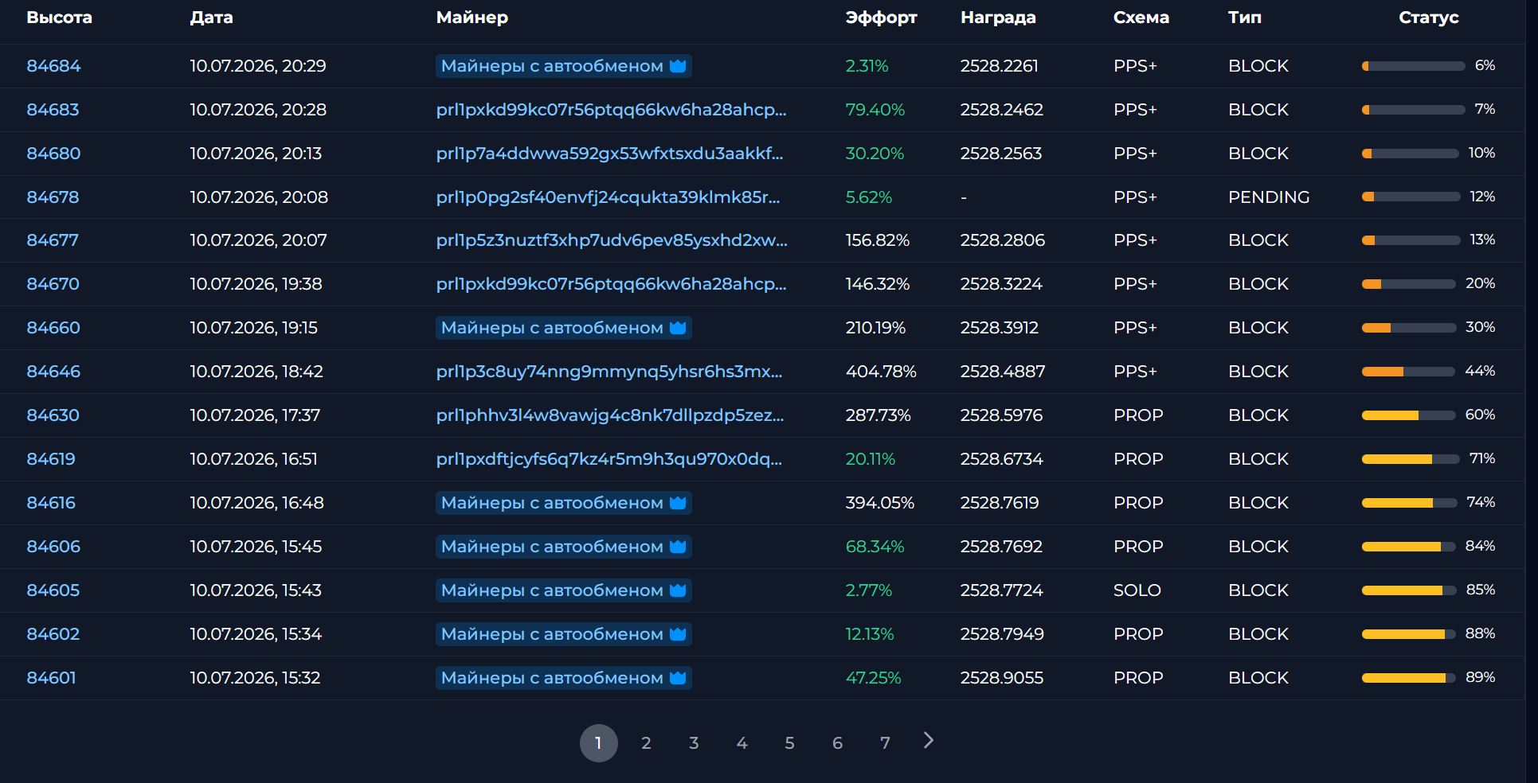The width and height of the screenshot is (1538, 783).
Task: Open miner address prl1pxkd99kc07 in row 84683
Action: pos(611,110)
